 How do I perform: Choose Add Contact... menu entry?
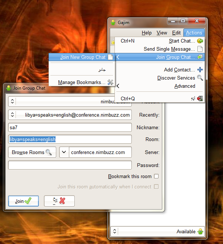click(x=160, y=70)
